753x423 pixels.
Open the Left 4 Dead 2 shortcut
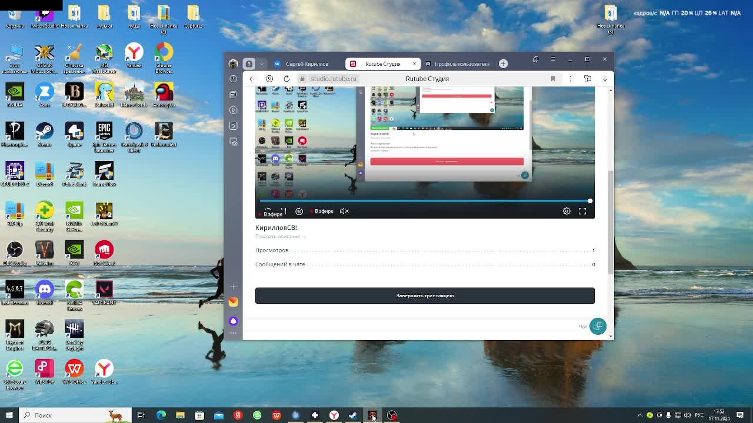104,214
